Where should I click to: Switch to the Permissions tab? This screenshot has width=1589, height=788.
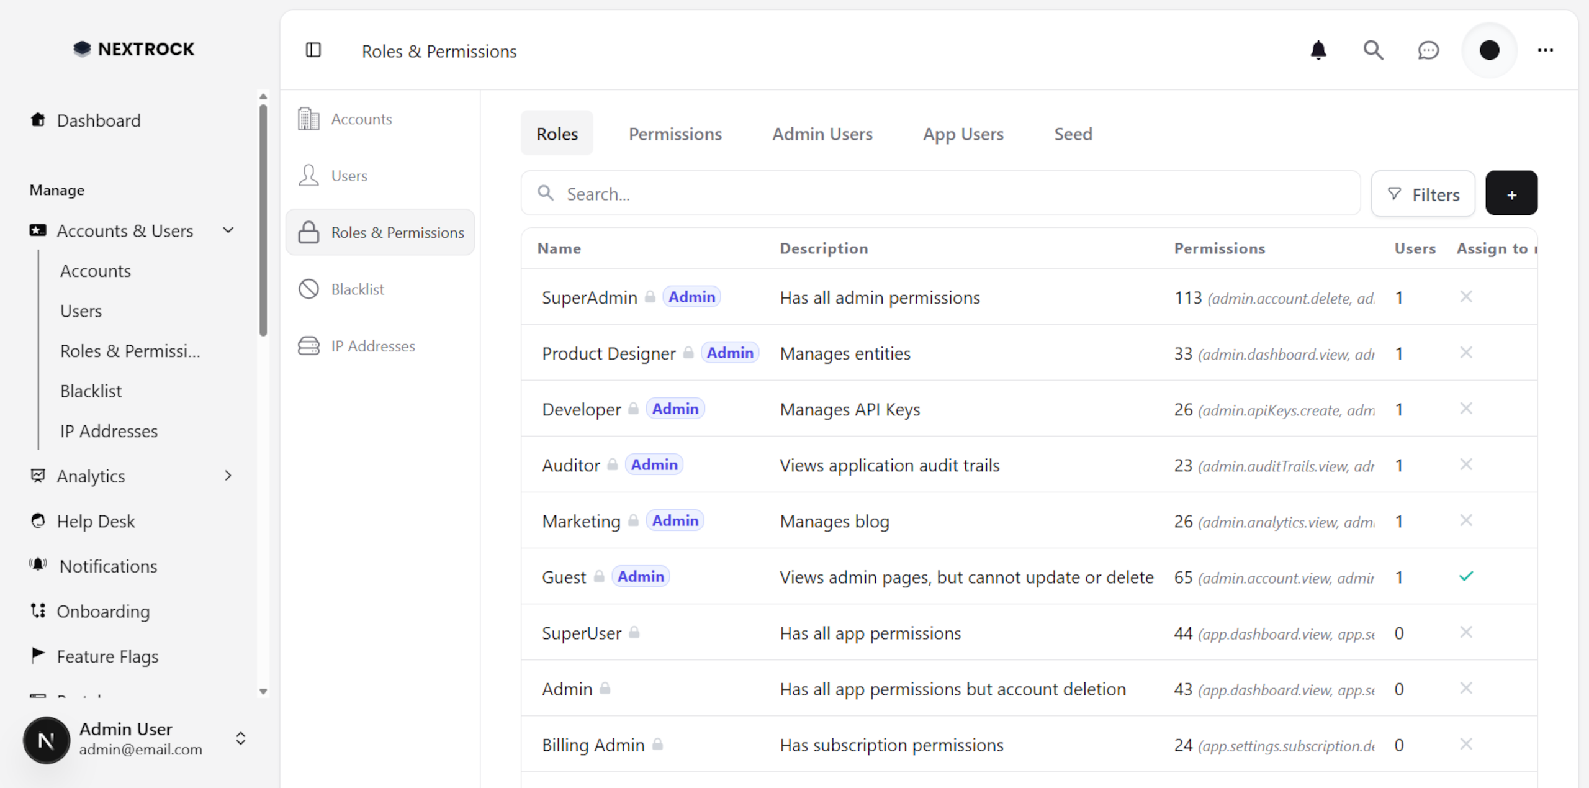point(675,134)
